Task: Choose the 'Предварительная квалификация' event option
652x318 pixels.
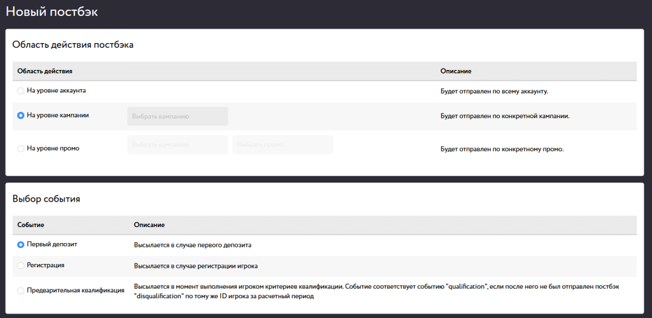Action: click(x=21, y=291)
